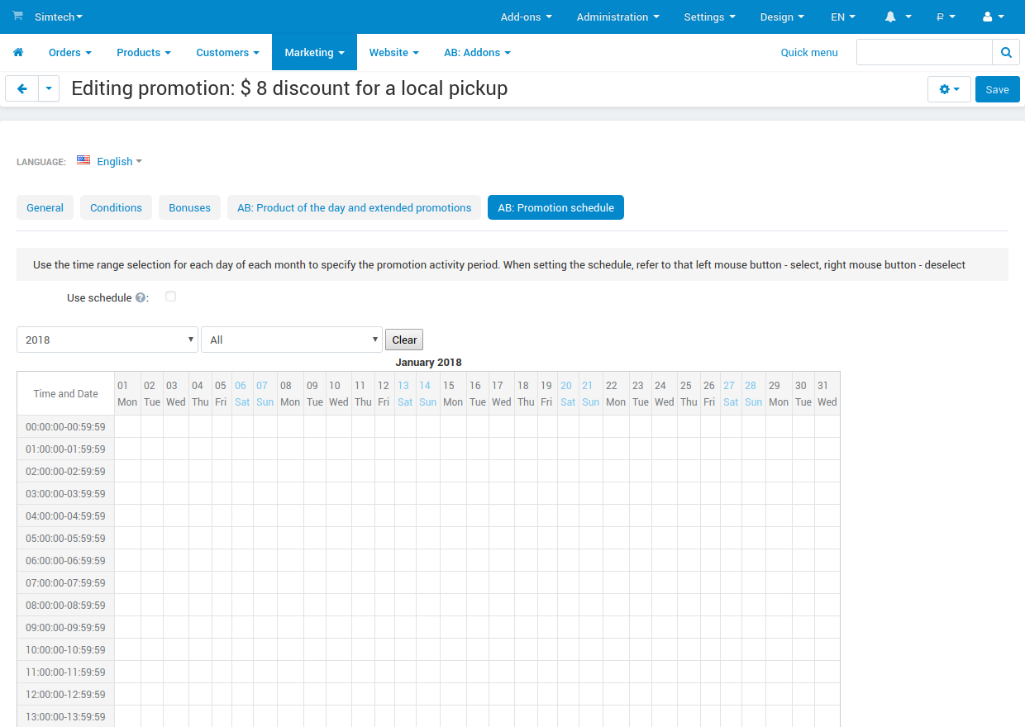The width and height of the screenshot is (1025, 727).
Task: Click the help icon beside Use schedule
Action: [x=141, y=297]
